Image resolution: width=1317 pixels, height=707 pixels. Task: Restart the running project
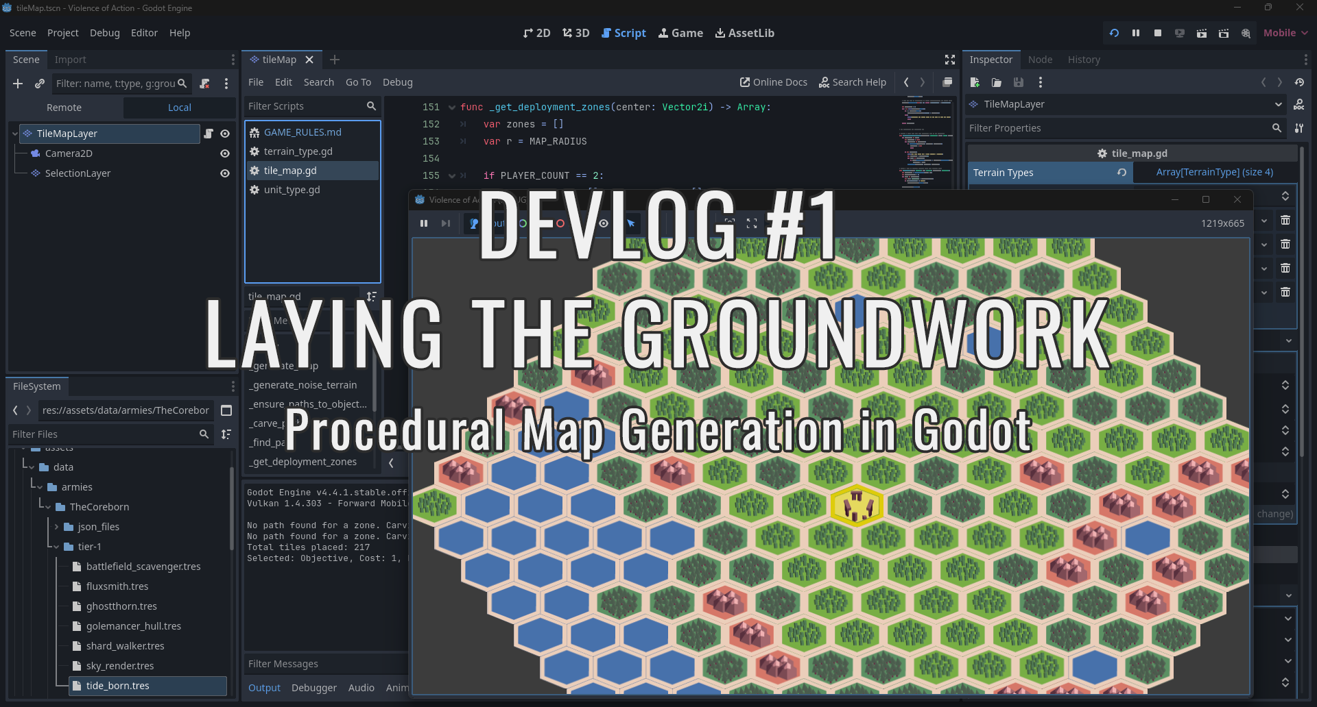click(x=1113, y=32)
